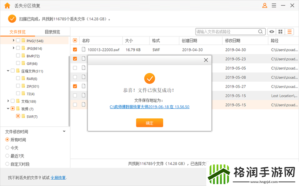Sort by the 创建日期 column header
The height and width of the screenshot is (186, 299).
coord(189,41)
